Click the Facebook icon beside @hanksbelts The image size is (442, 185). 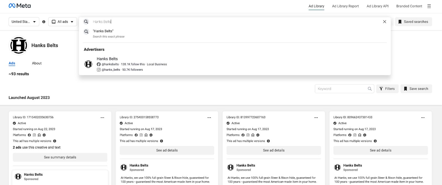tap(99, 64)
